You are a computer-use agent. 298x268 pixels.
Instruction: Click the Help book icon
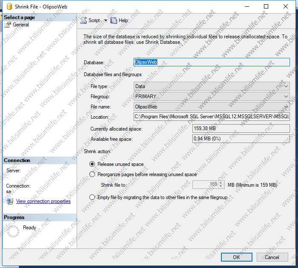(x=114, y=20)
